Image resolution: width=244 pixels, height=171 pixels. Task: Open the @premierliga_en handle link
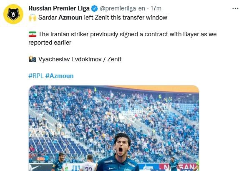[123, 8]
